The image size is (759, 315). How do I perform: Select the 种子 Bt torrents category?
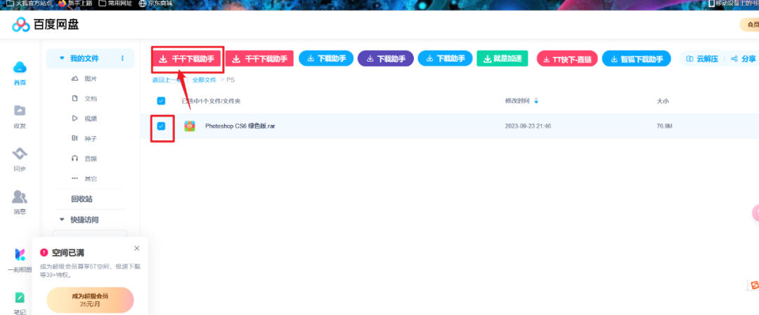click(84, 138)
